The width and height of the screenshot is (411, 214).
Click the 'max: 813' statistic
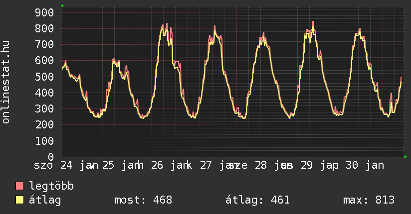369,200
